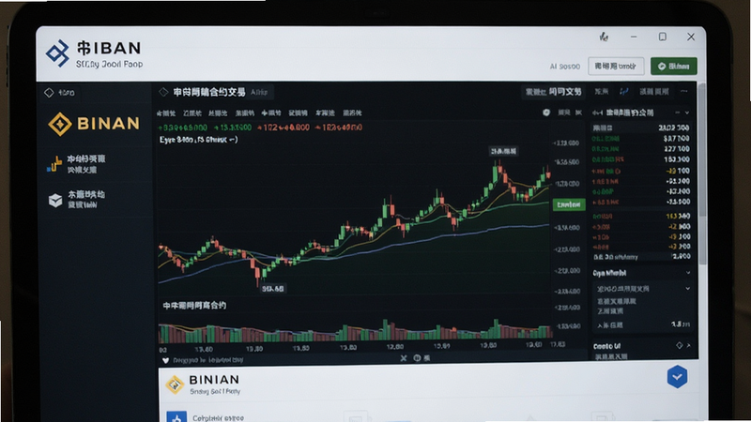Open the three-dots menu in the chart header
Viewport: 751px width, 422px height.
coord(684,91)
